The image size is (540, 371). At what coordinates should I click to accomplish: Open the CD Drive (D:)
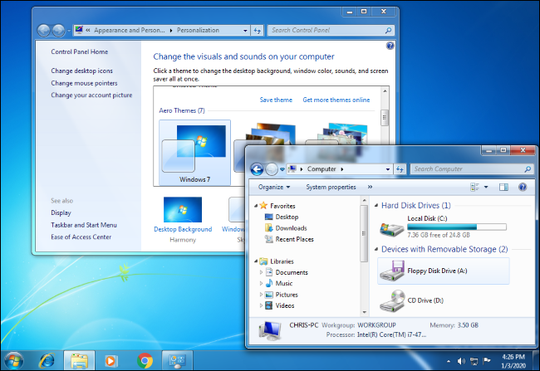coord(390,299)
